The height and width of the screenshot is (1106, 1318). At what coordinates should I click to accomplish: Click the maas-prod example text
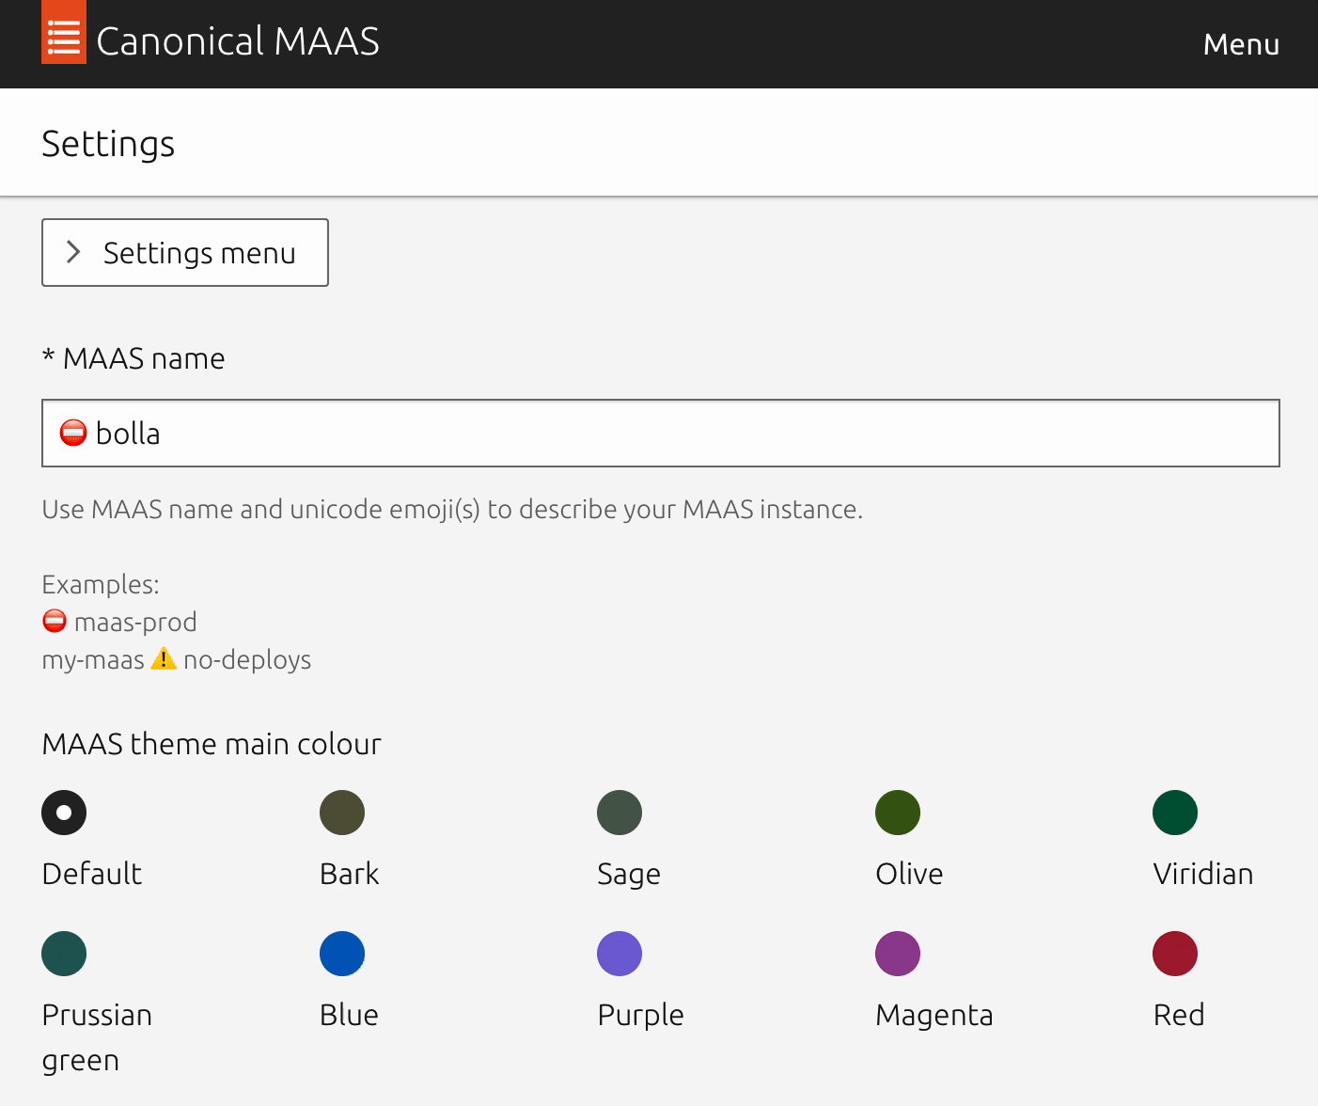tap(135, 621)
